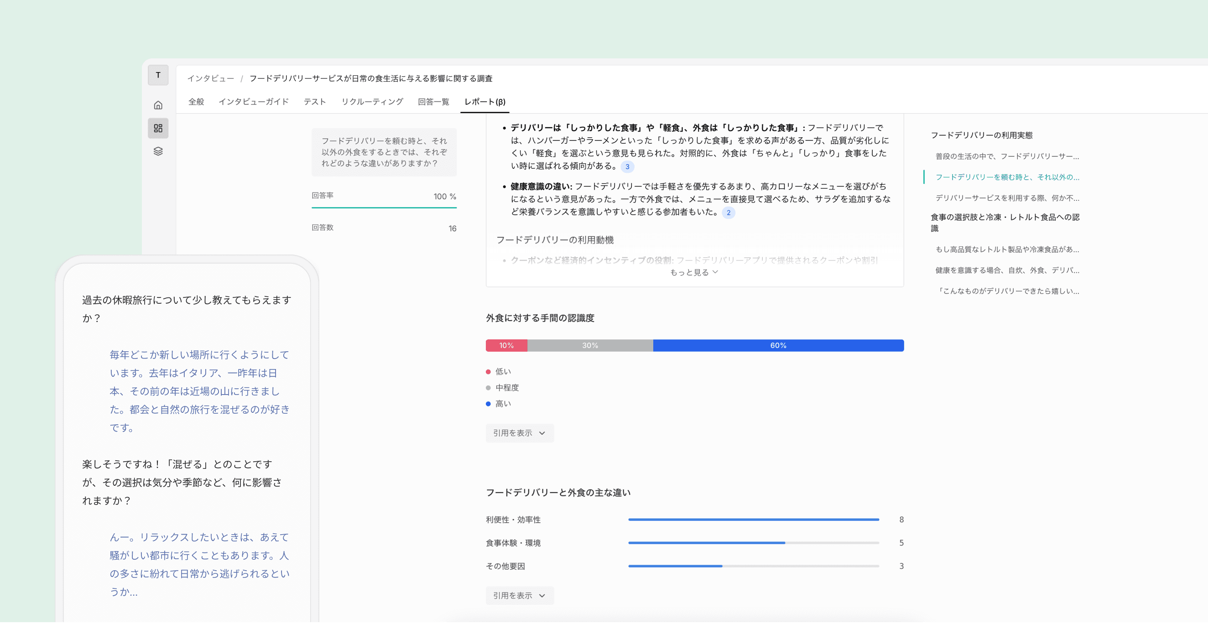Open the dashboard grid icon in the sidebar

pyautogui.click(x=158, y=128)
